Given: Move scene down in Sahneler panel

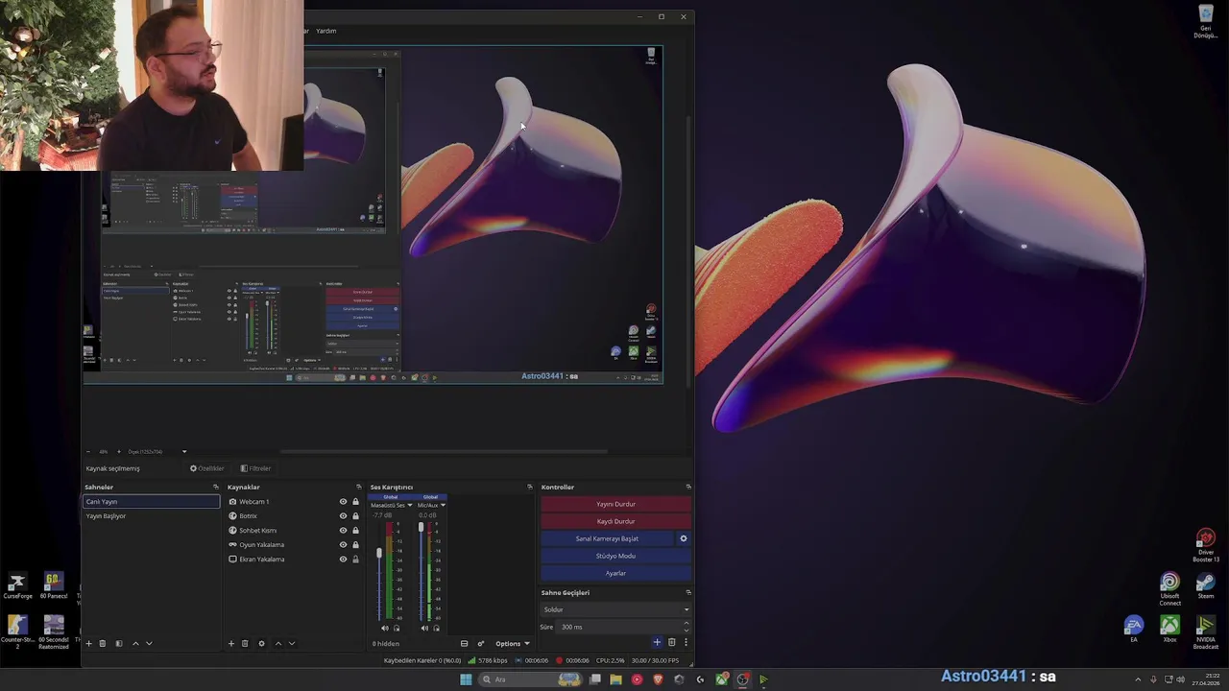Looking at the screenshot, I should (x=149, y=643).
